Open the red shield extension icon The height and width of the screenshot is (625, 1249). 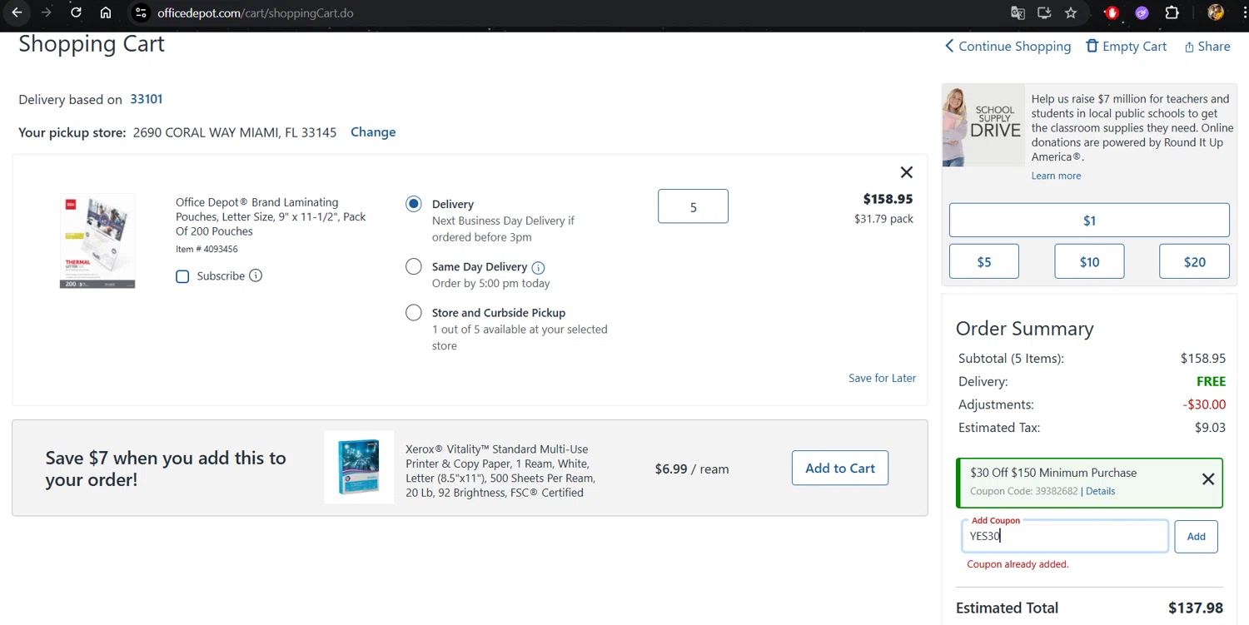point(1112,12)
